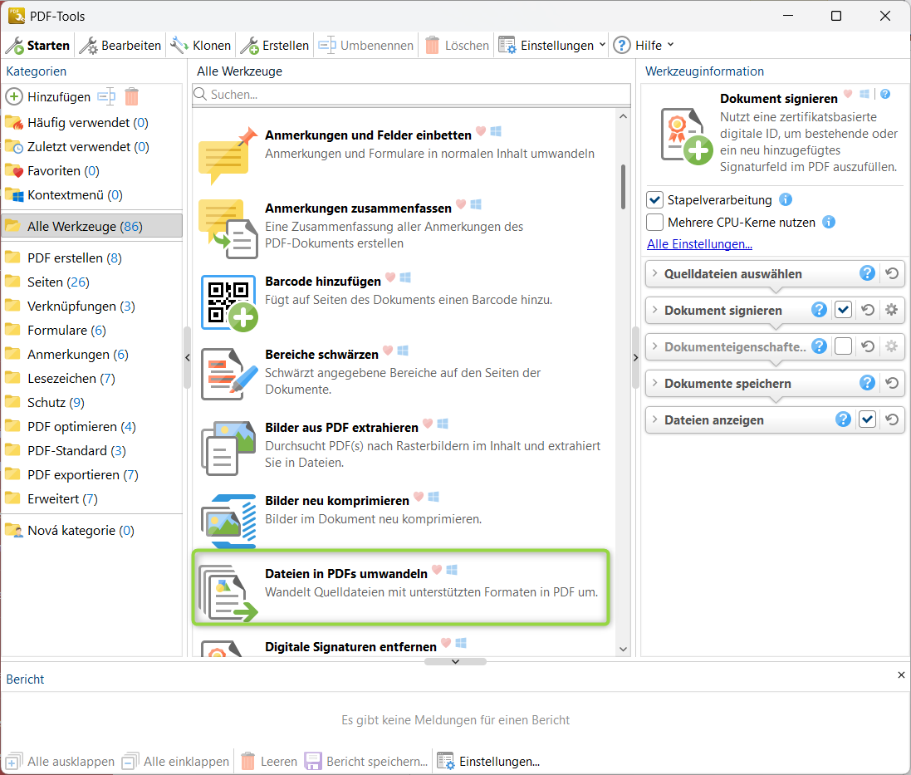Open gear settings for Dokument signieren step
This screenshot has width=911, height=775.
tap(891, 310)
